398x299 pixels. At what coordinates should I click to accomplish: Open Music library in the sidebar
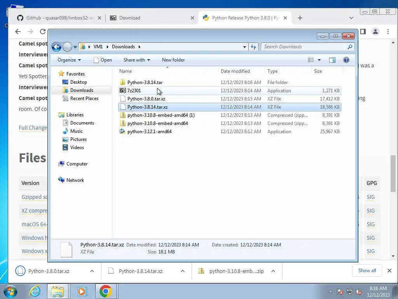click(x=76, y=131)
